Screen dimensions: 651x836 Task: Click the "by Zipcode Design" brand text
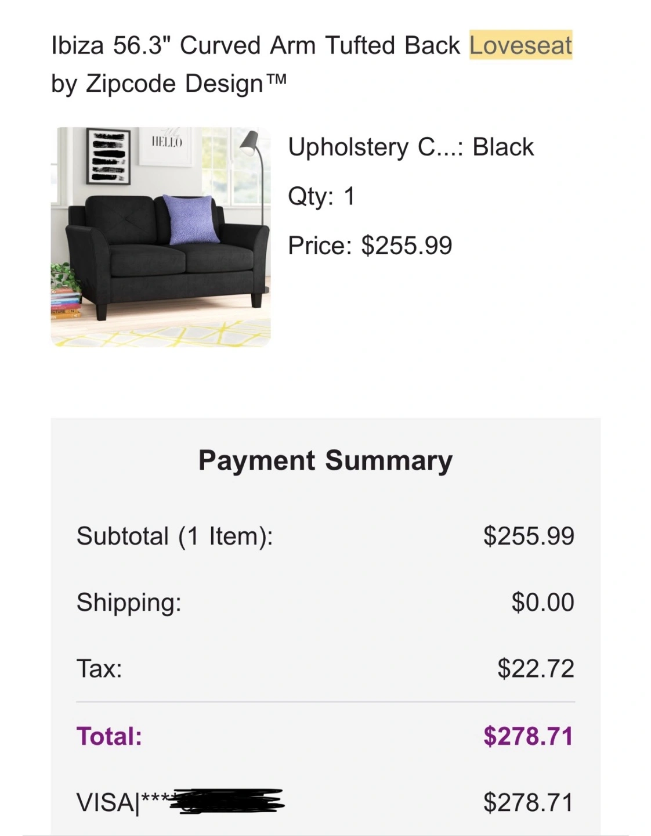point(168,83)
